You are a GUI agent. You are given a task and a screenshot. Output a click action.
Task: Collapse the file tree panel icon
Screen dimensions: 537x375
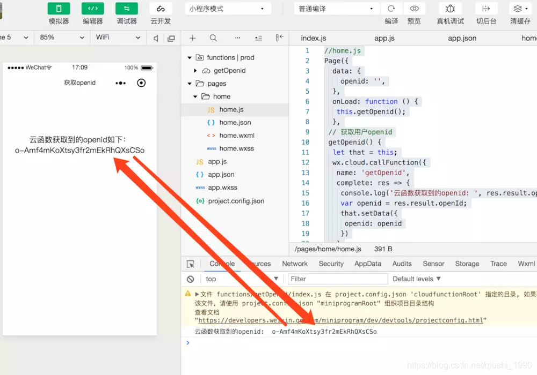pos(279,37)
